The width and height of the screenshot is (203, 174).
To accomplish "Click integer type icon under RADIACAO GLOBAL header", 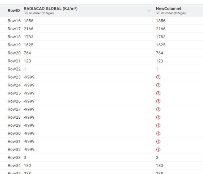I will [x=26, y=13].
